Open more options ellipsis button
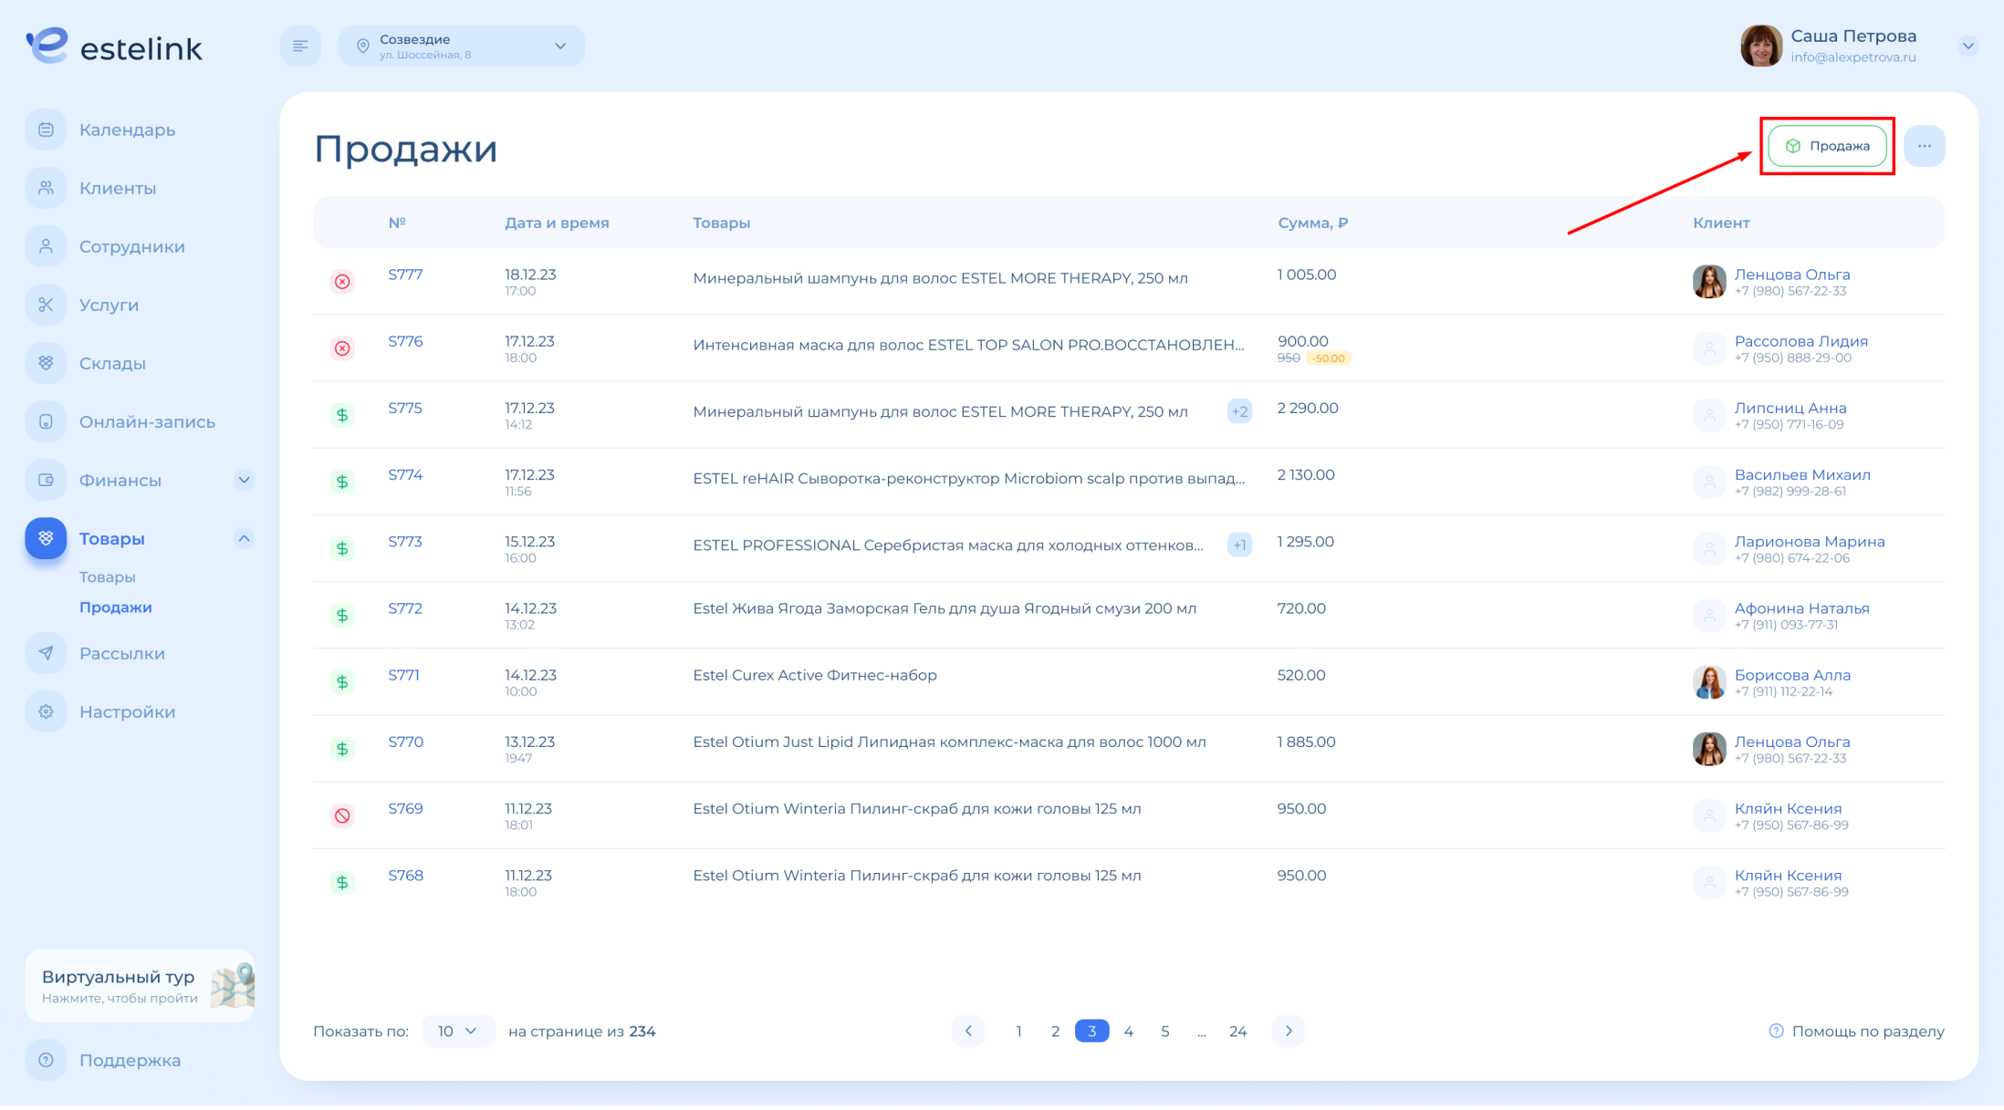This screenshot has width=2004, height=1110. tap(1924, 146)
